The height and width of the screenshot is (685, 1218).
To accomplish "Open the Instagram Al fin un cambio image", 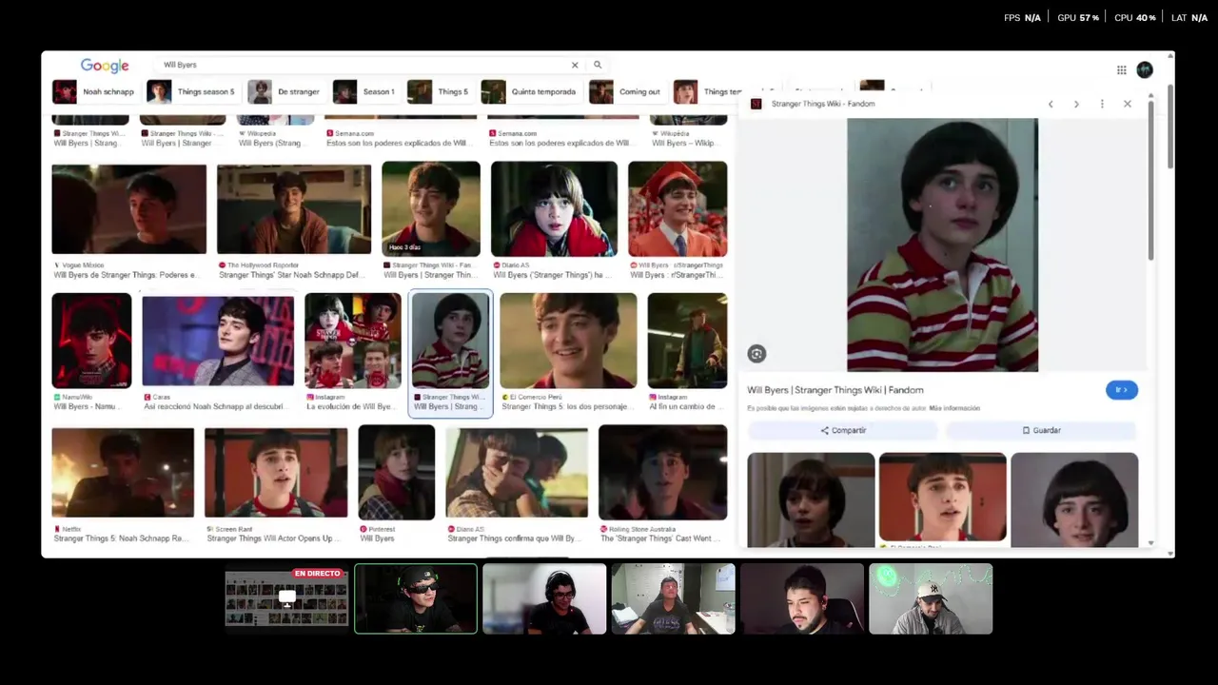I will point(687,341).
